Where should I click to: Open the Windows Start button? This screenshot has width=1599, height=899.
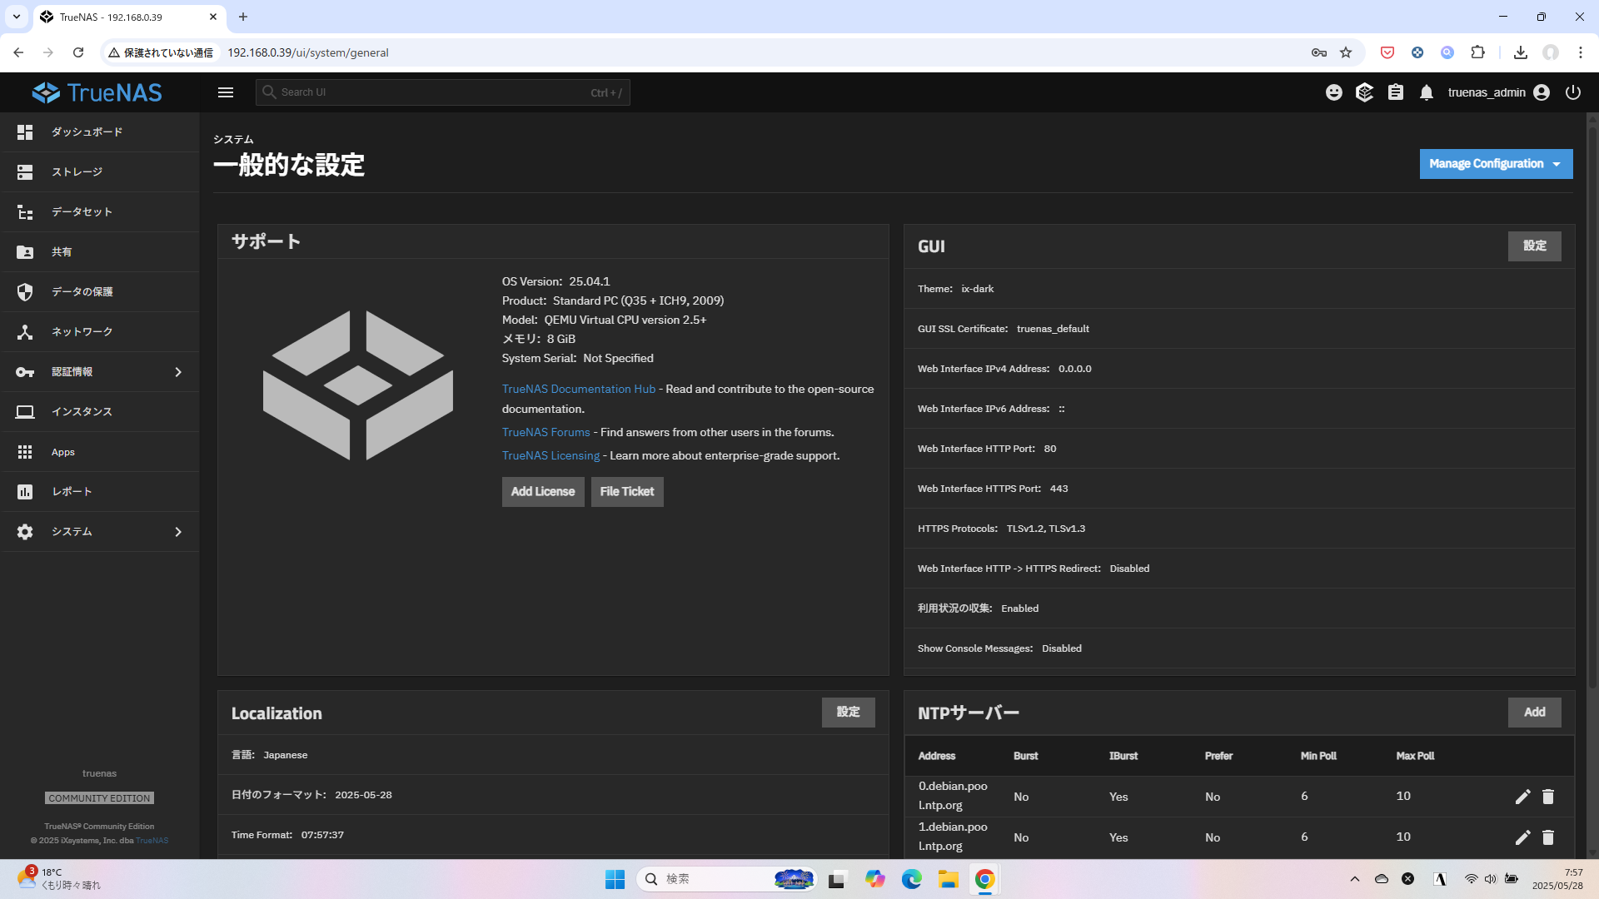point(615,879)
